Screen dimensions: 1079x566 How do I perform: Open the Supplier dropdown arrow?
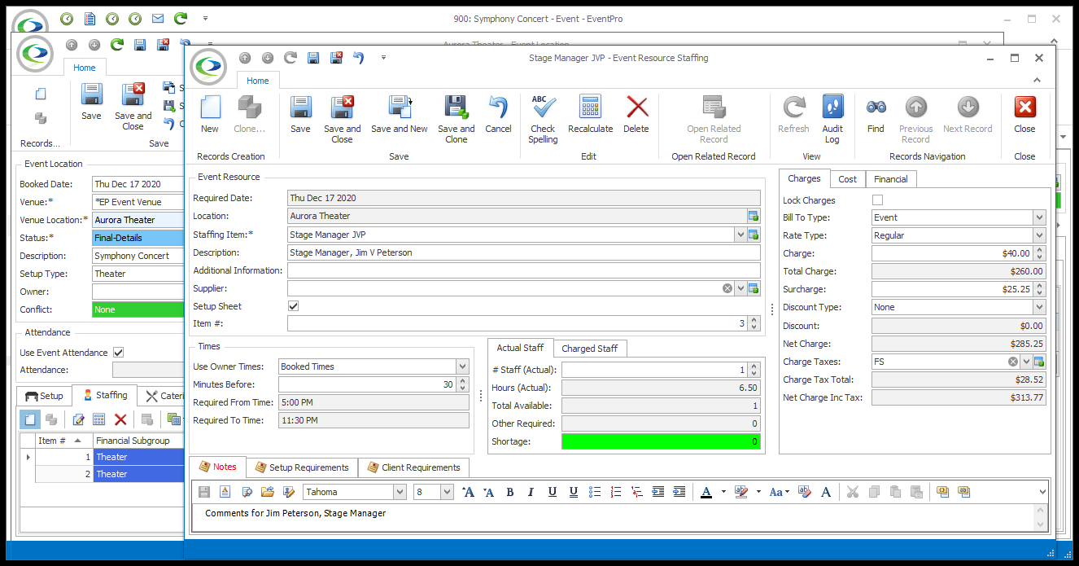740,288
